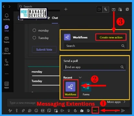Open messaging extensions ellipsis button
The image size is (134, 116).
[x=95, y=110]
